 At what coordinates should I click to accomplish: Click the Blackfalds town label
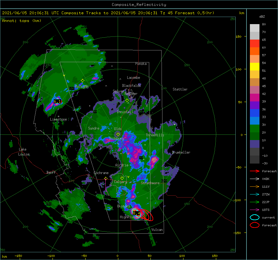click(x=131, y=86)
